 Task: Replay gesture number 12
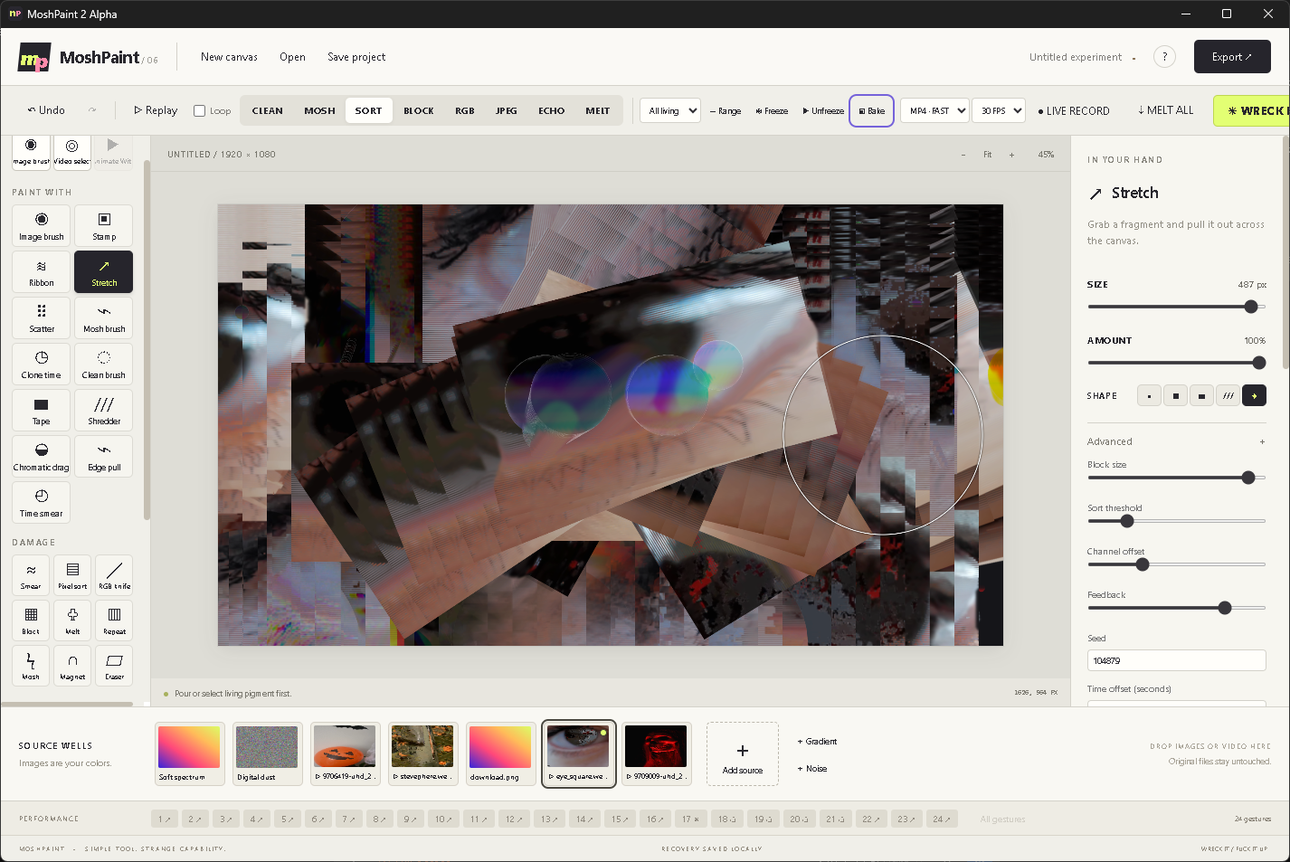click(513, 819)
